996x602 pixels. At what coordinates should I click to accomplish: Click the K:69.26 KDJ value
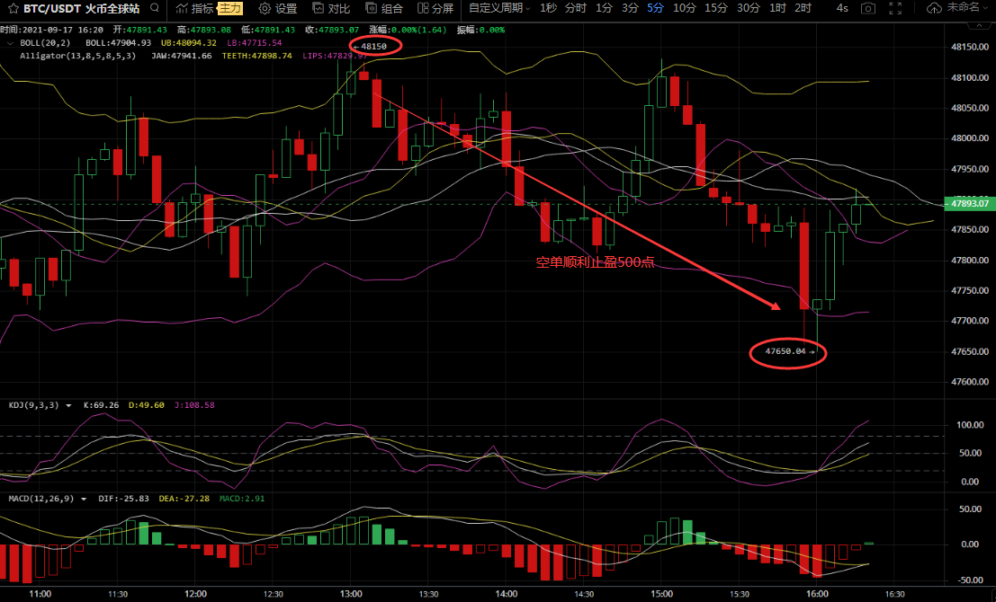pyautogui.click(x=102, y=405)
